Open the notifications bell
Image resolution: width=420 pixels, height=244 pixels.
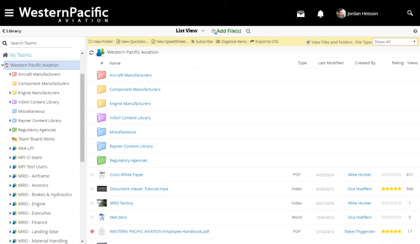pos(320,14)
